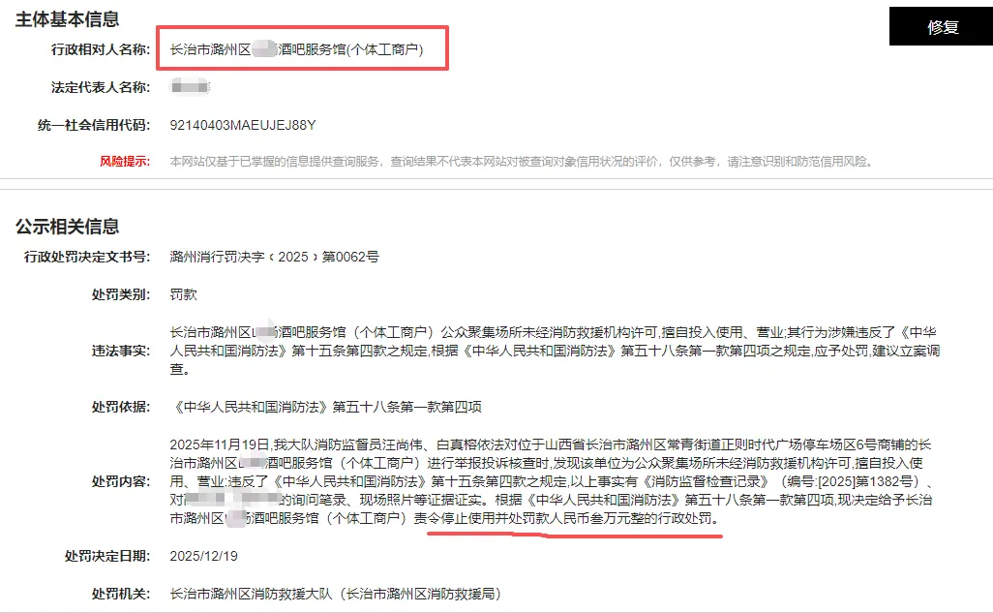Viewport: 993px width, 613px height.
Task: Select the 公示相关信息 section heading
Action: coord(67,227)
